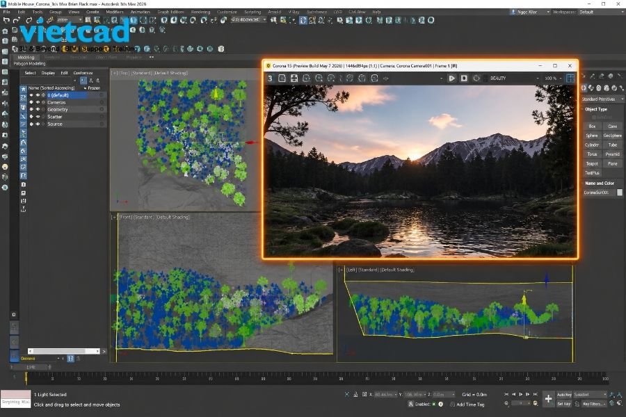626x417 pixels.
Task: Click the Scene Explorer horizontal scrollbar
Action: (x=63, y=351)
